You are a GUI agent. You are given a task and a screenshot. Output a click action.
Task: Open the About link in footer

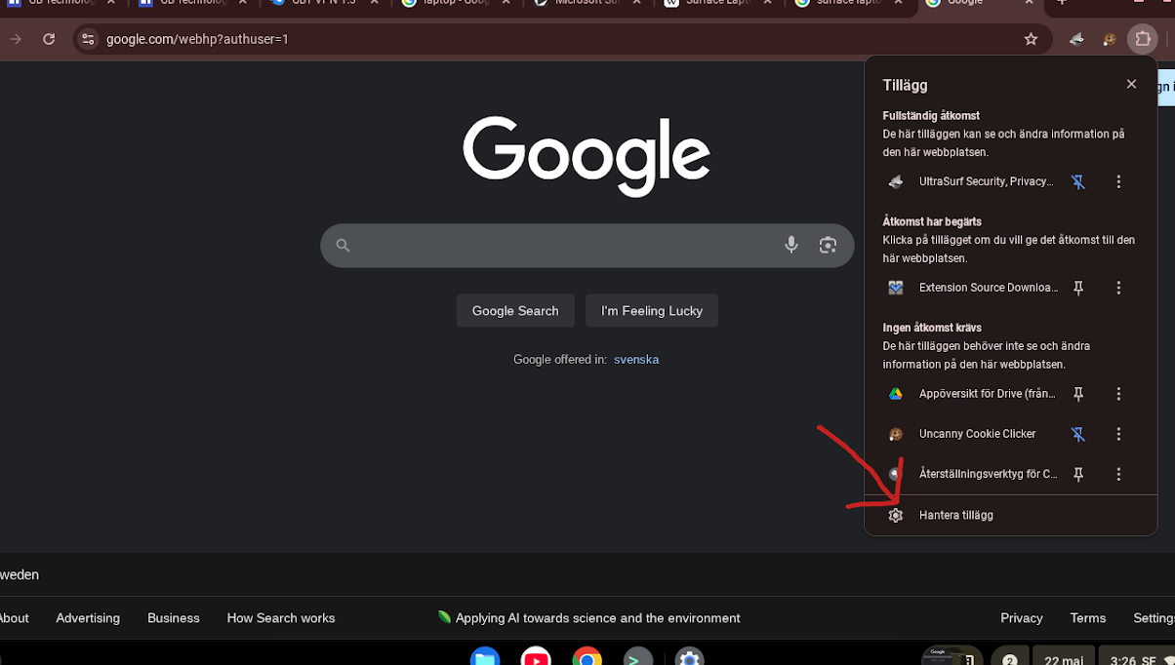pos(14,618)
